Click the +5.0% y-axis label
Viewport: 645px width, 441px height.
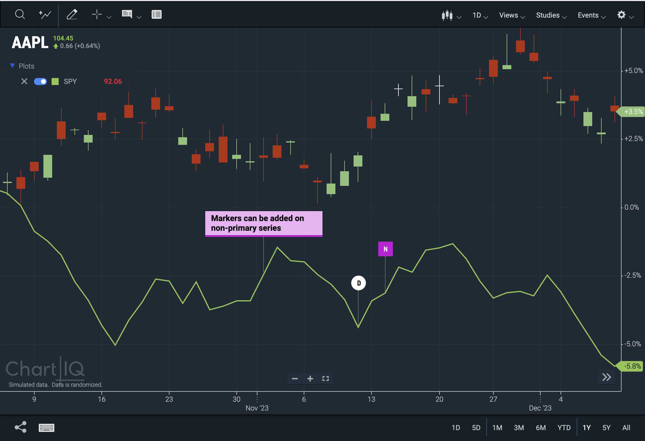634,71
